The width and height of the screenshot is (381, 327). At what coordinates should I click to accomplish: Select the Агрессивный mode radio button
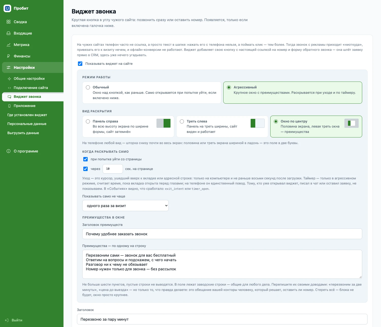coord(229,87)
